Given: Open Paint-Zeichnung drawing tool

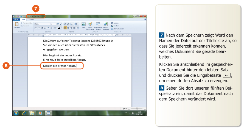Looking at the screenshot, I should pyautogui.click(x=90, y=24).
